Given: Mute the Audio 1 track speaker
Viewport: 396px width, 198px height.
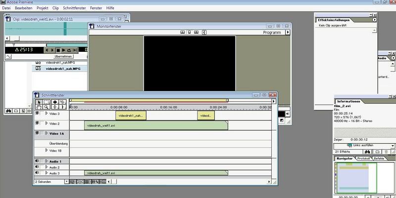Looking at the screenshot, I should click(37, 161).
